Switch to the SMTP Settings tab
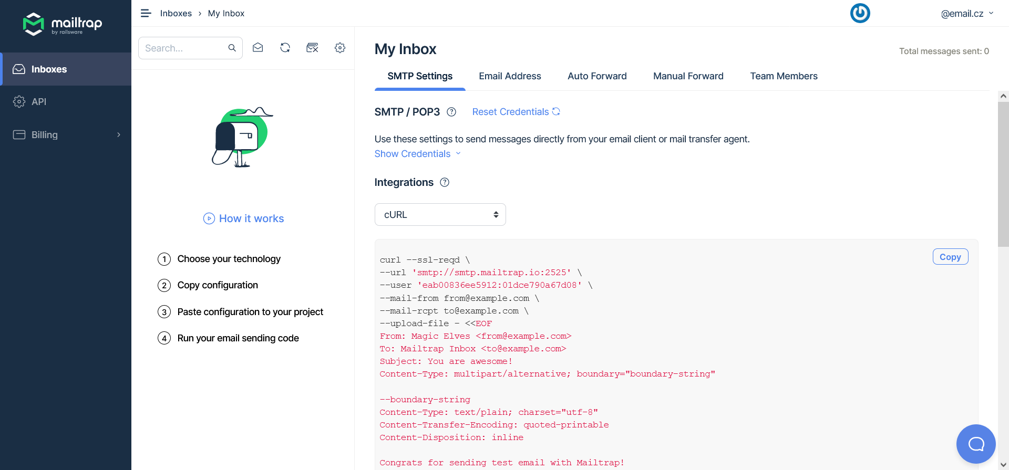Viewport: 1009px width, 470px height. pos(420,76)
